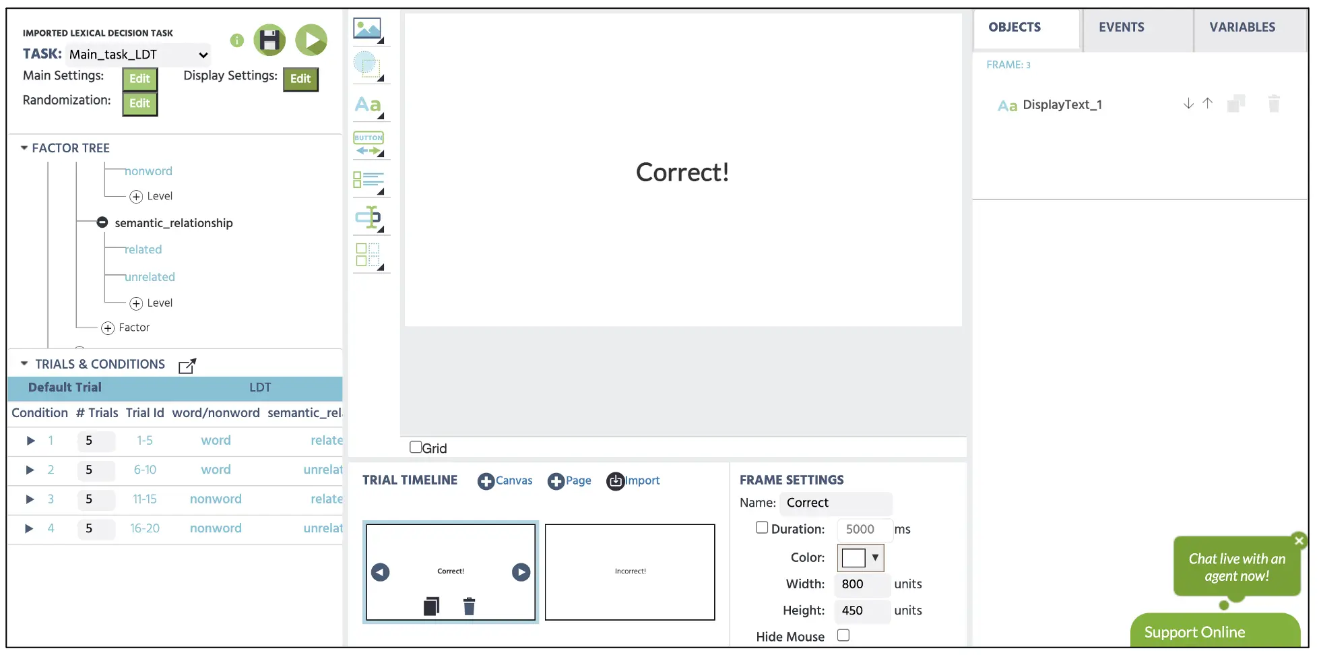The width and height of the screenshot is (1319, 655).
Task: Select the LDT trial tab
Action: [260, 387]
